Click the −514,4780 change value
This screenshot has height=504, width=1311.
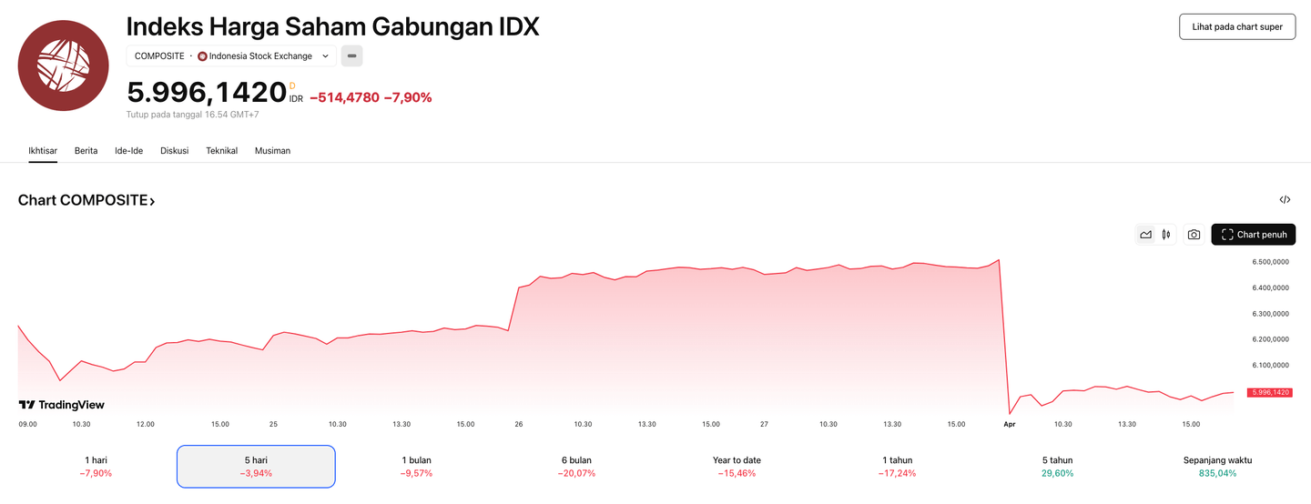(344, 97)
